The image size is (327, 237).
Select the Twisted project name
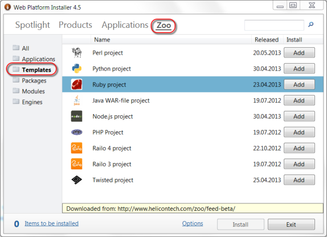click(x=113, y=180)
